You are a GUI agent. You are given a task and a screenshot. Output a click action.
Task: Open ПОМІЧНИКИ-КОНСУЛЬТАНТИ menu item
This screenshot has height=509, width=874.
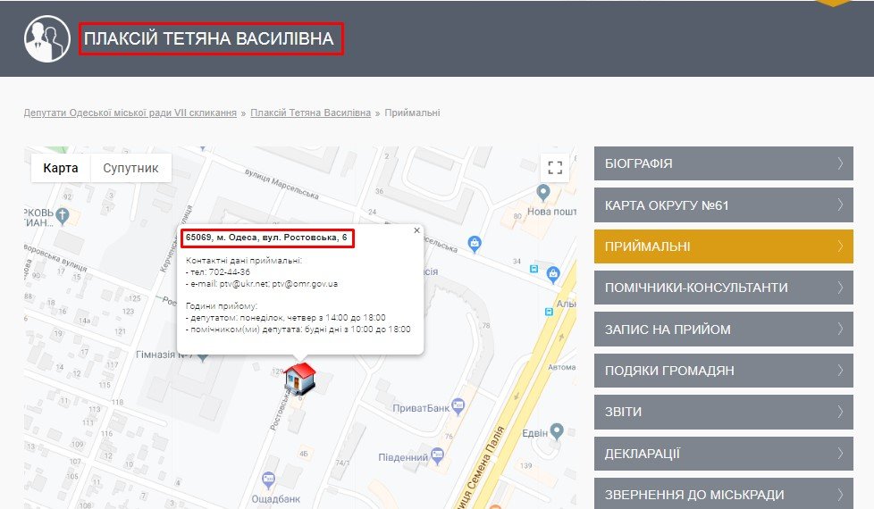[x=724, y=288]
